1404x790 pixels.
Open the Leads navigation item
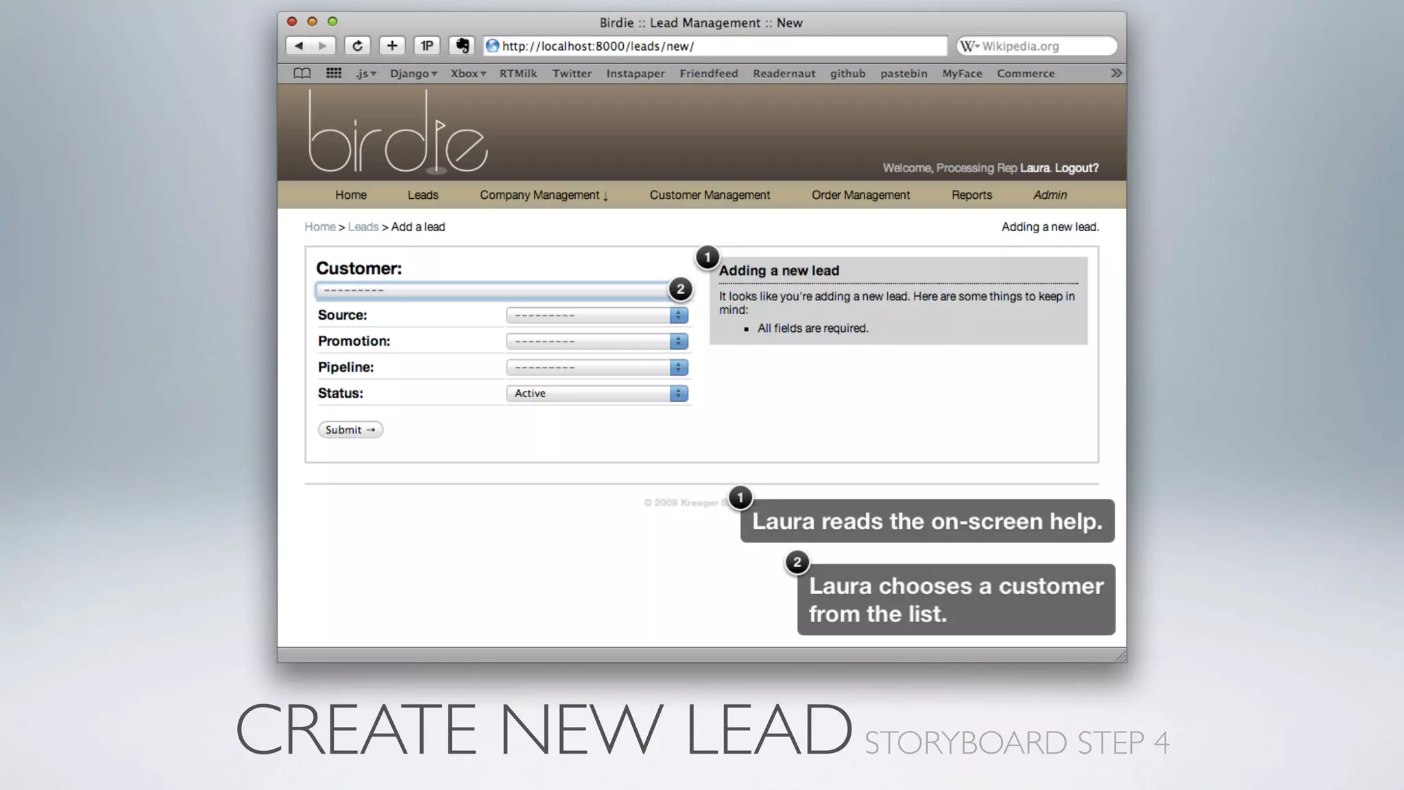(x=423, y=195)
